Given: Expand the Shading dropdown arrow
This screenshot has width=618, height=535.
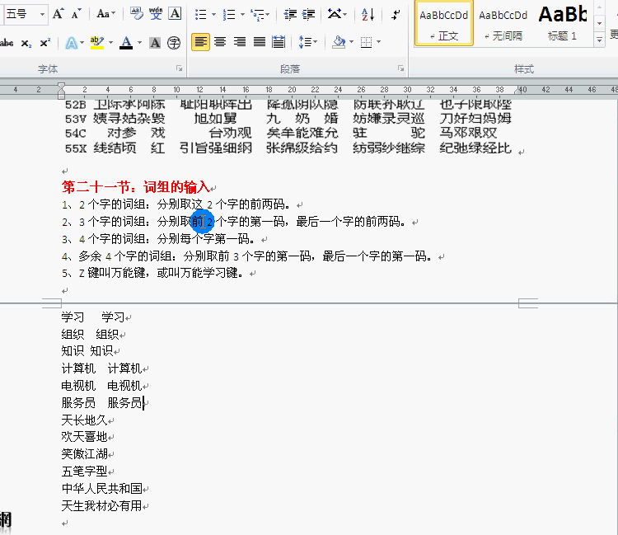Looking at the screenshot, I should [351, 42].
